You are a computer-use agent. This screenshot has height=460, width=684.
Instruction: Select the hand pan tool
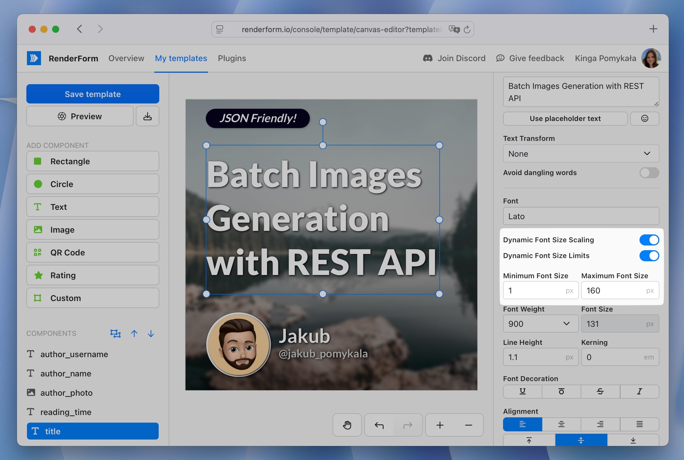(x=347, y=425)
